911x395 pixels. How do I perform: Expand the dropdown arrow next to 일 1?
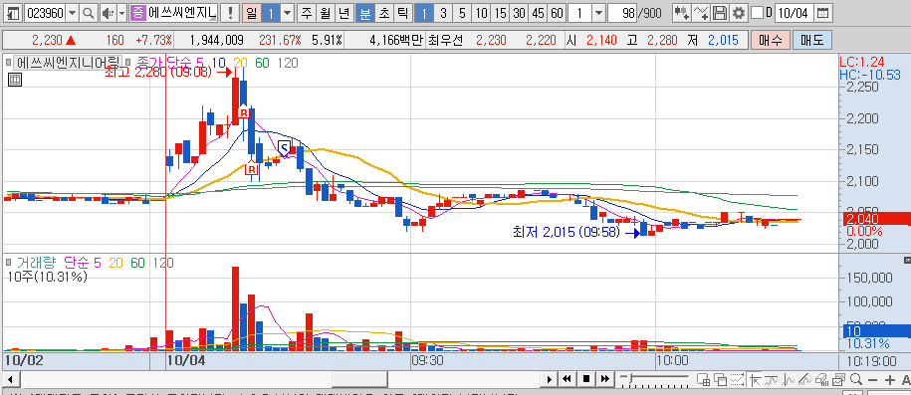click(x=288, y=12)
